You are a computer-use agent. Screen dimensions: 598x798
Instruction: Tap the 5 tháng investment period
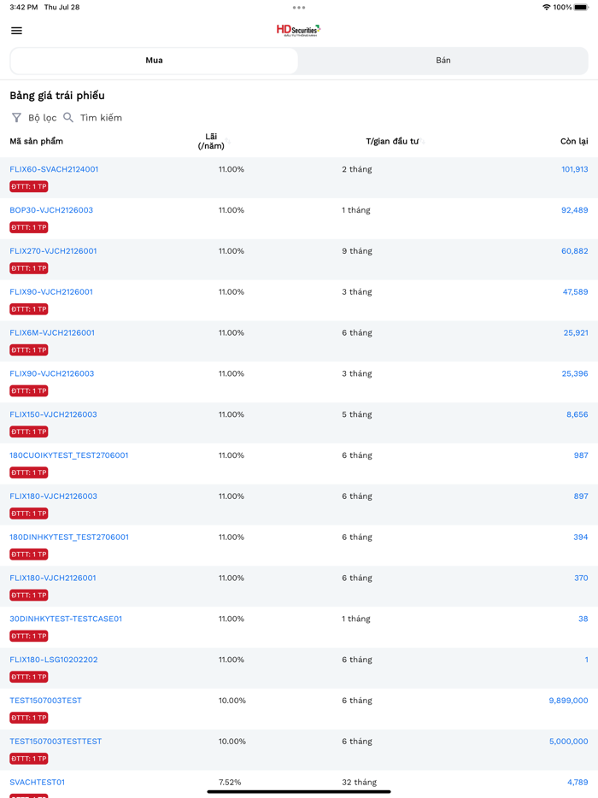(357, 414)
